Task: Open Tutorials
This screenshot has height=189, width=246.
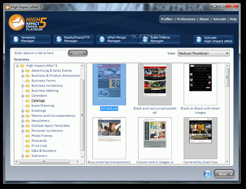Action: click(219, 19)
